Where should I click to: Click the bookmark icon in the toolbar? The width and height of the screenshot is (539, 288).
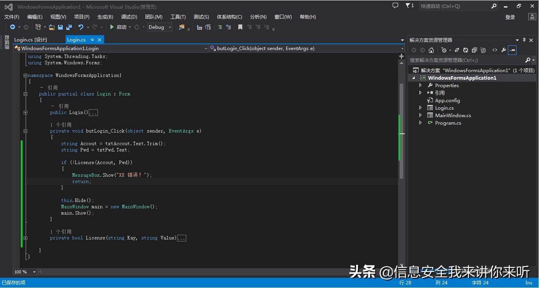pyautogui.click(x=240, y=27)
